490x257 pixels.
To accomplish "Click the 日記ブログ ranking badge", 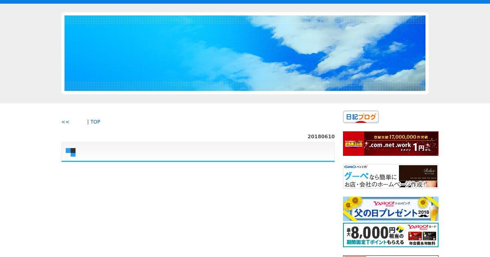I will [361, 117].
